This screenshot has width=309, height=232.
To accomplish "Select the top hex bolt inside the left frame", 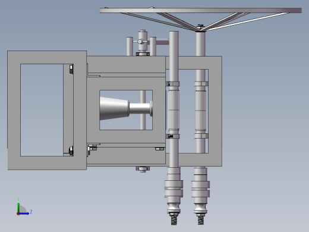I will coord(71,69).
